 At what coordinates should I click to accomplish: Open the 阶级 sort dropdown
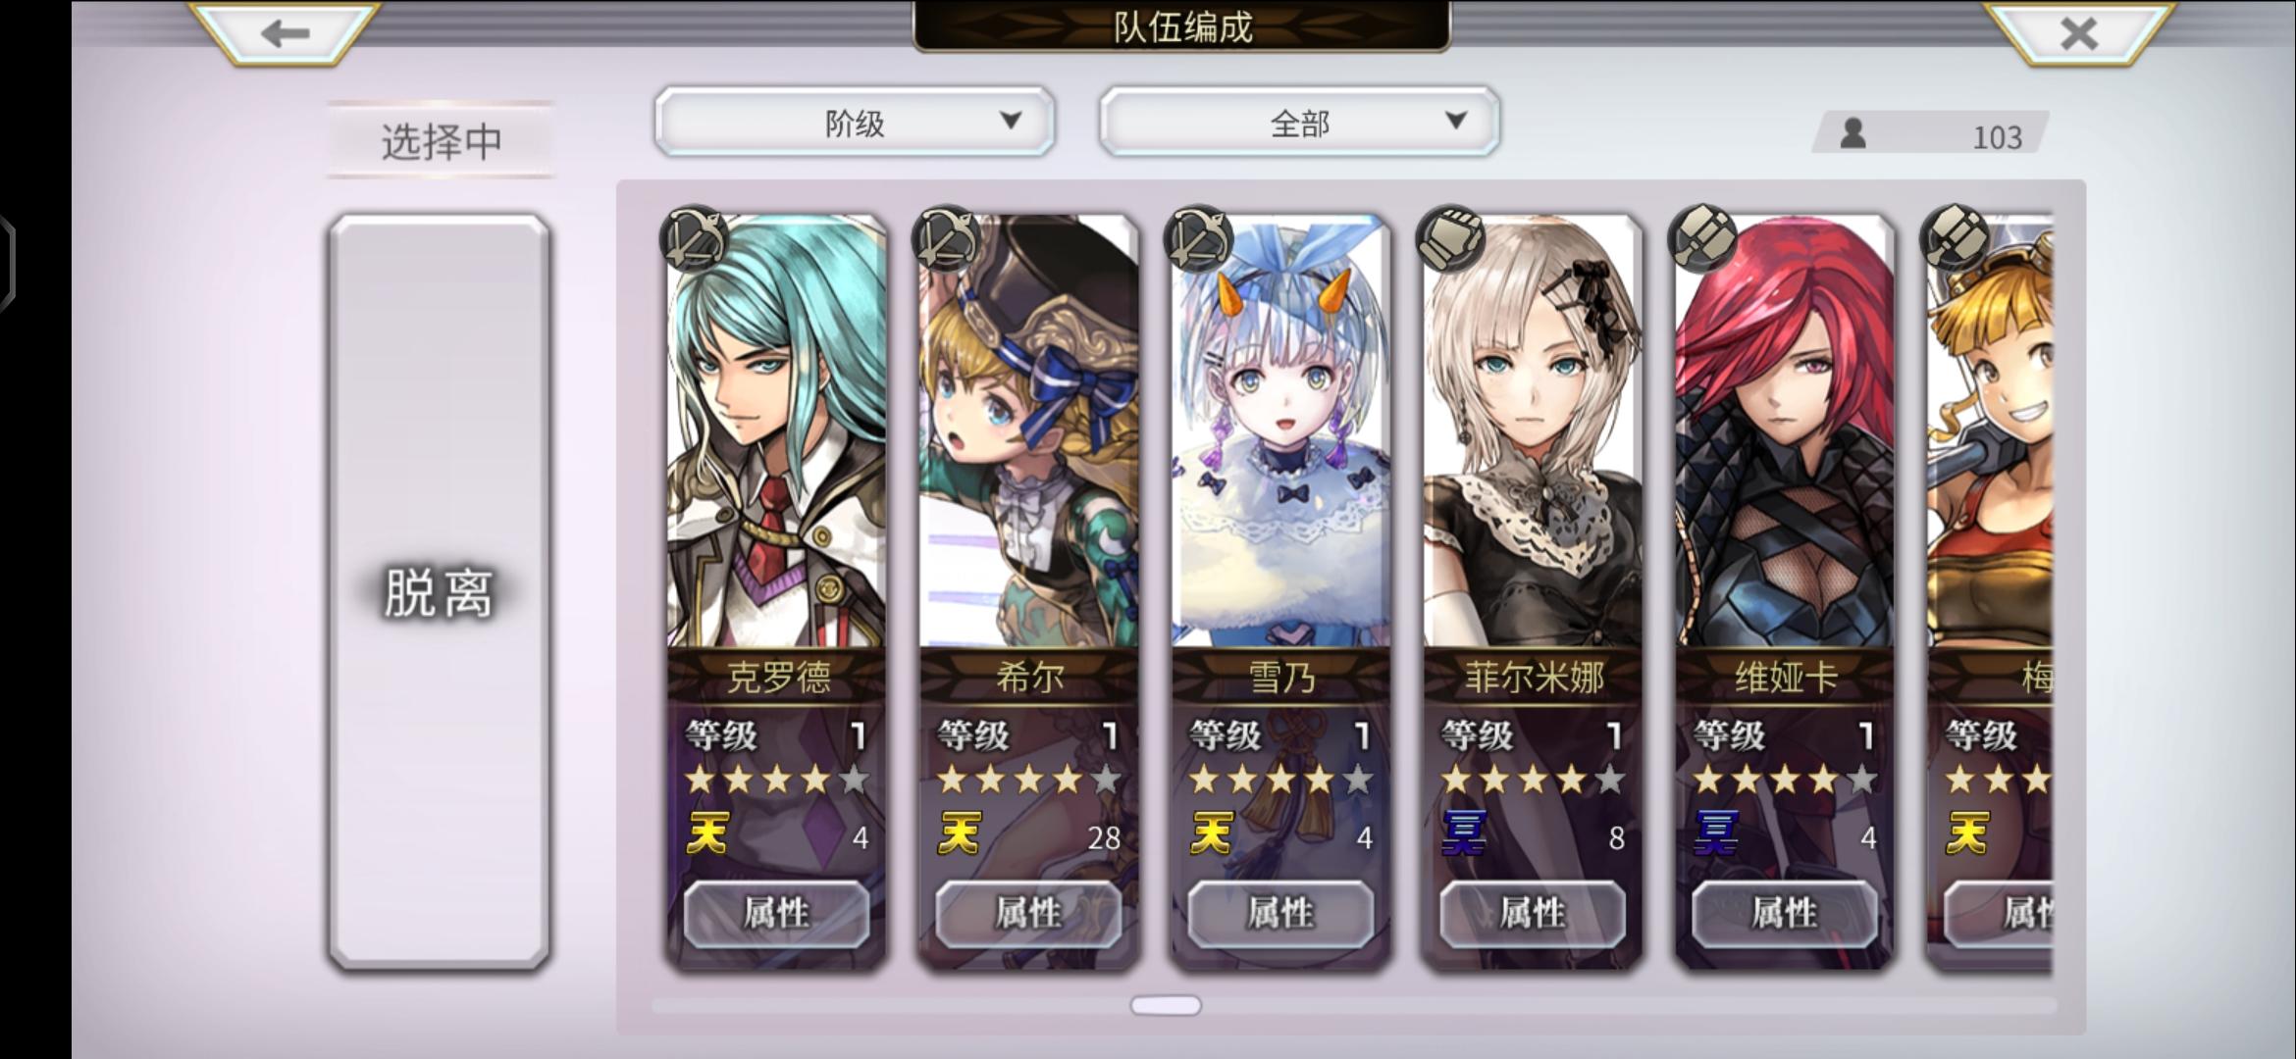pos(855,122)
